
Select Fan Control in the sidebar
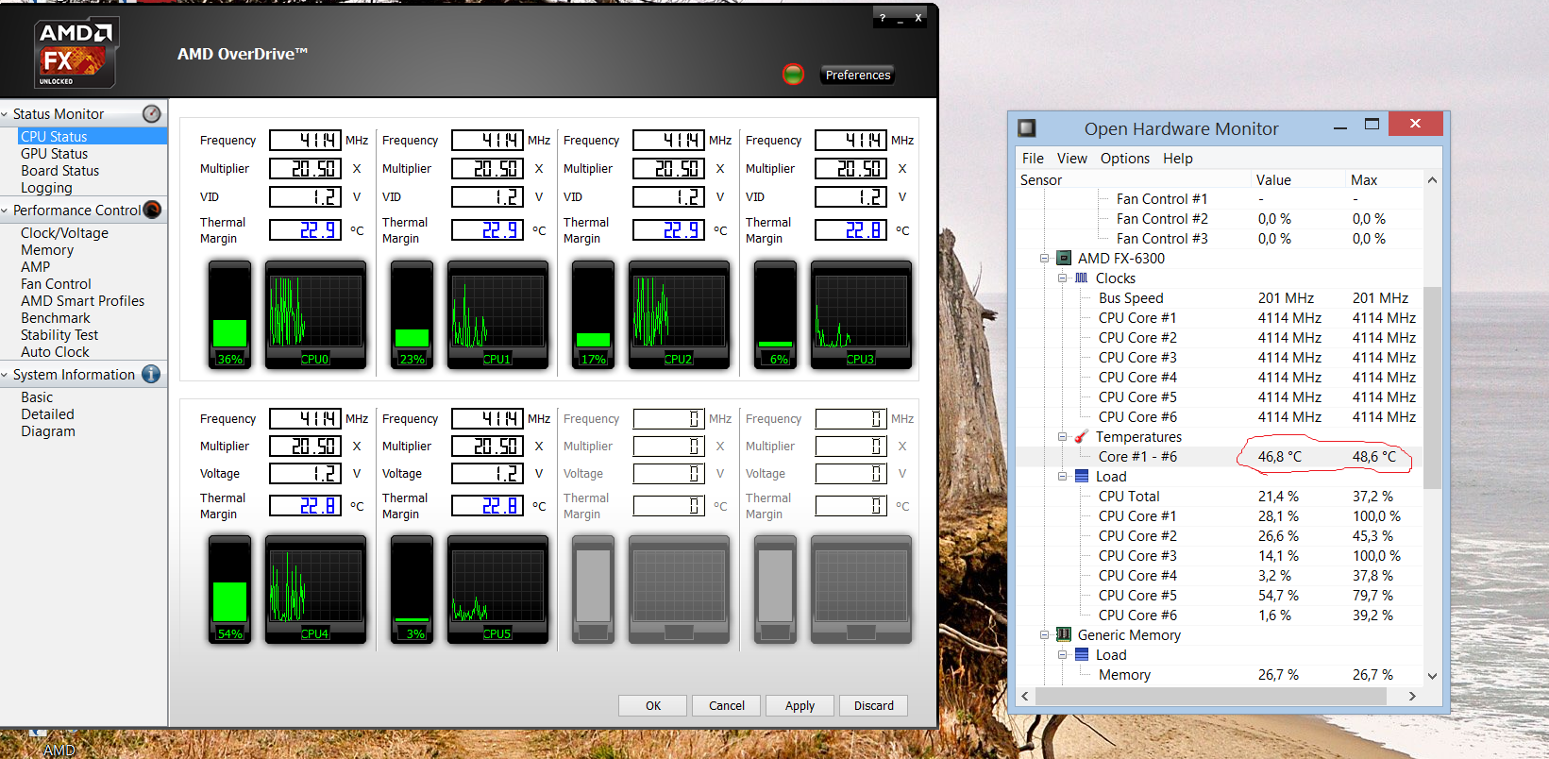pos(56,284)
